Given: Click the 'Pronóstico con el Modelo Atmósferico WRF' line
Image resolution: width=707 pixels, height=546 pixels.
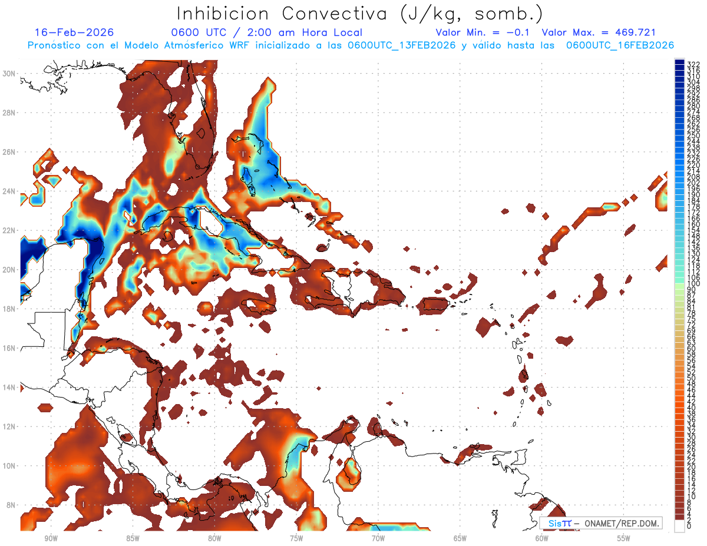Looking at the screenshot, I should tap(140, 45).
